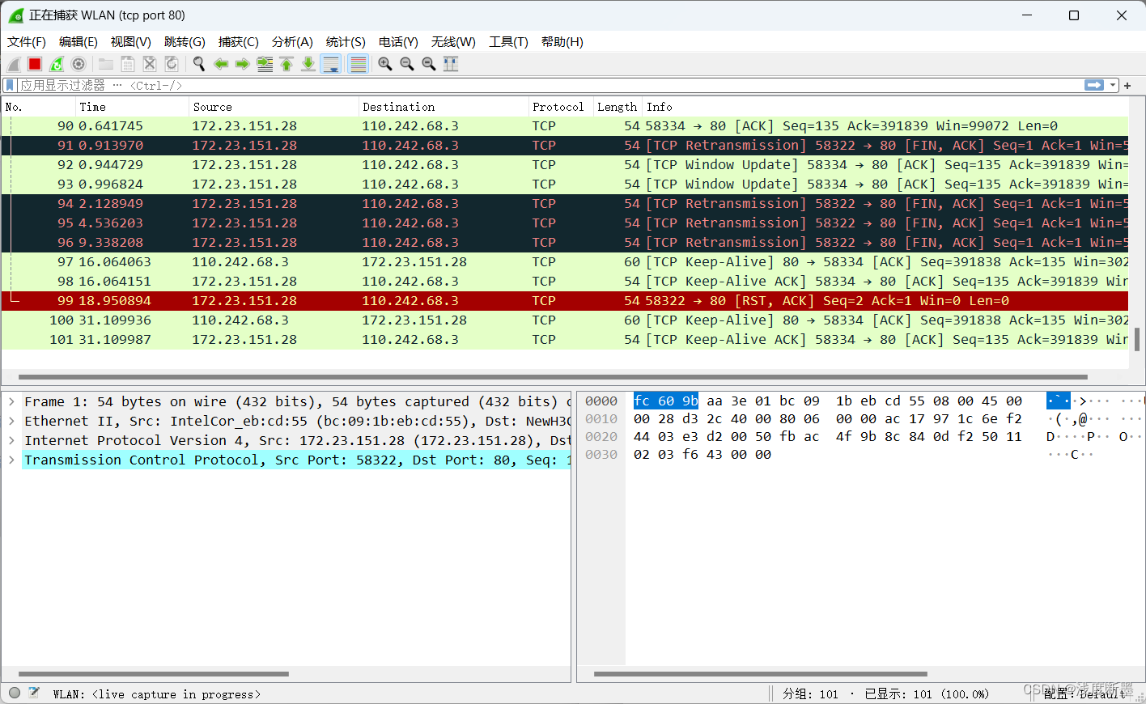Open the 统计(S) menu

click(346, 42)
